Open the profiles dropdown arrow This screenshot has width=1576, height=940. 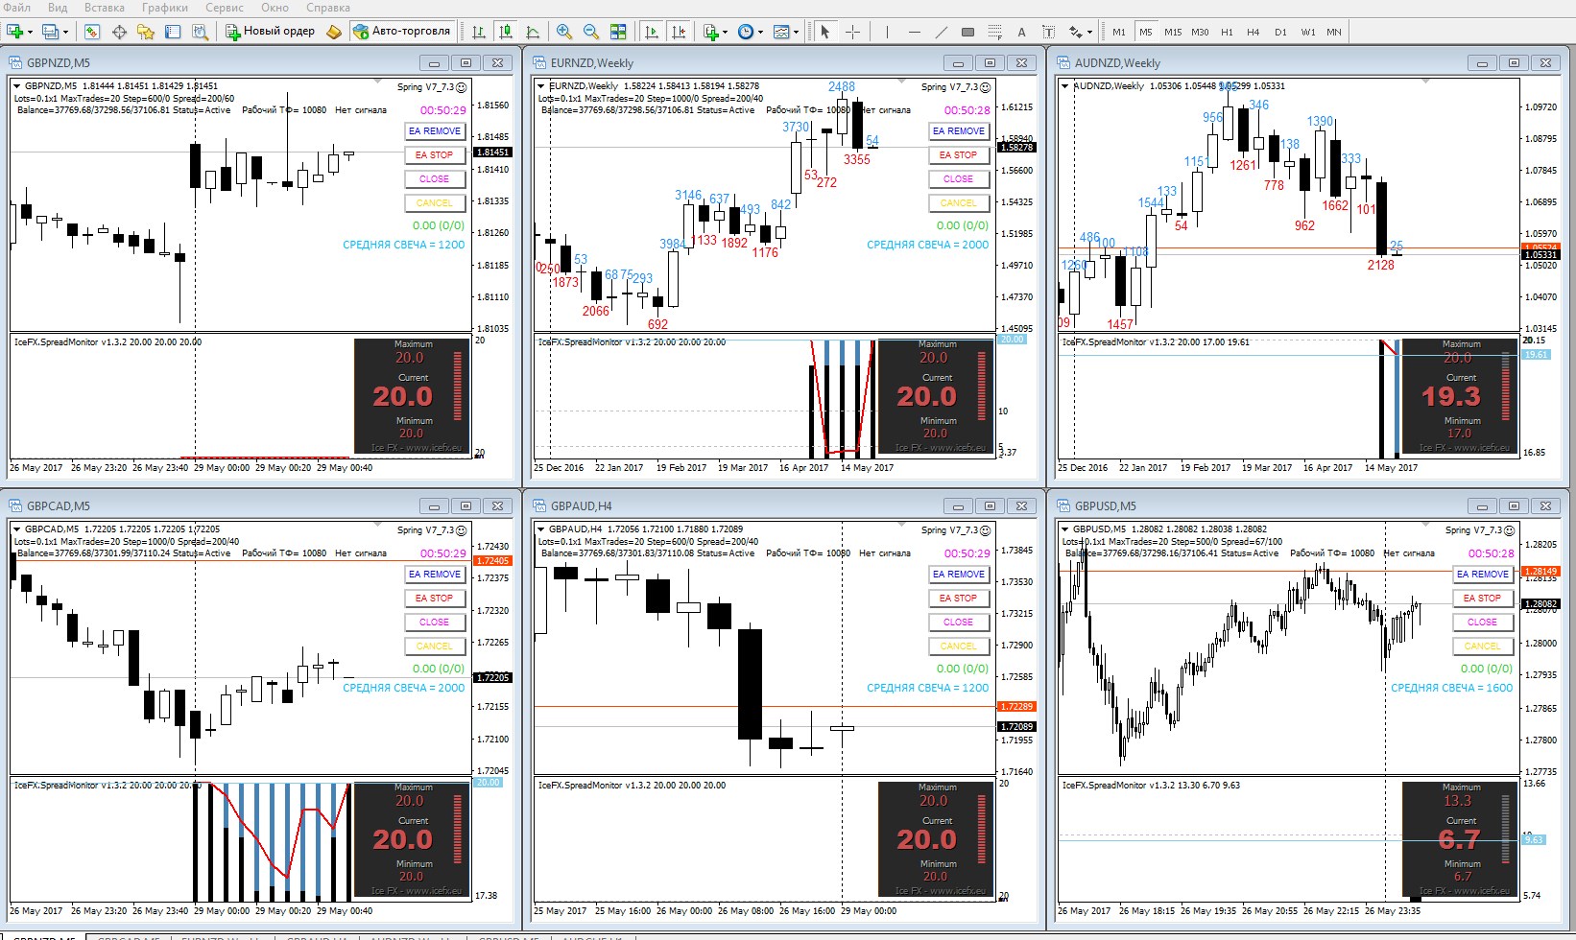tap(65, 32)
